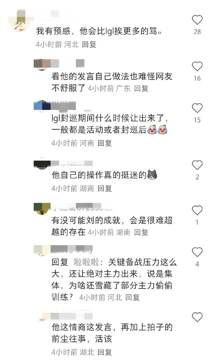The width and height of the screenshot is (213, 362).
Task: Reply to the Henan comment about lgl
Action: (x=105, y=143)
